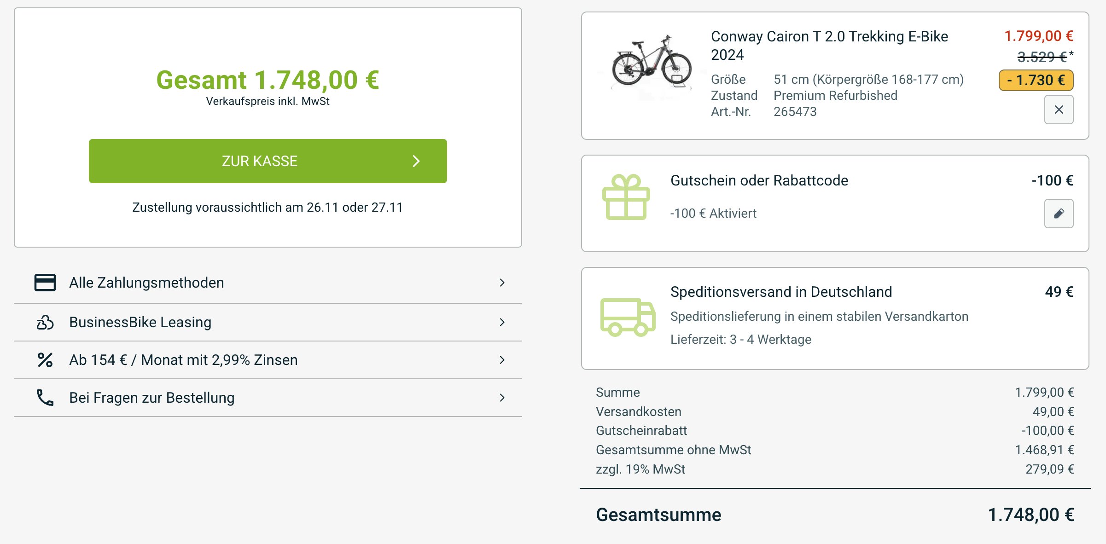Click the BusinessBike Leasing bike icon
Viewport: 1106px width, 544px height.
[x=45, y=322]
